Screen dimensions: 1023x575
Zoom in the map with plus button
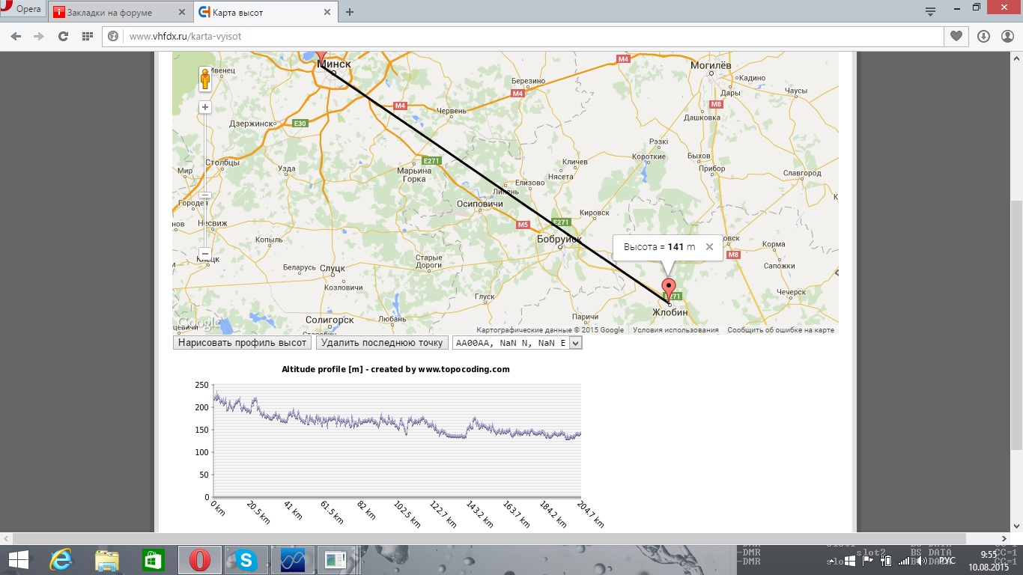tap(205, 107)
